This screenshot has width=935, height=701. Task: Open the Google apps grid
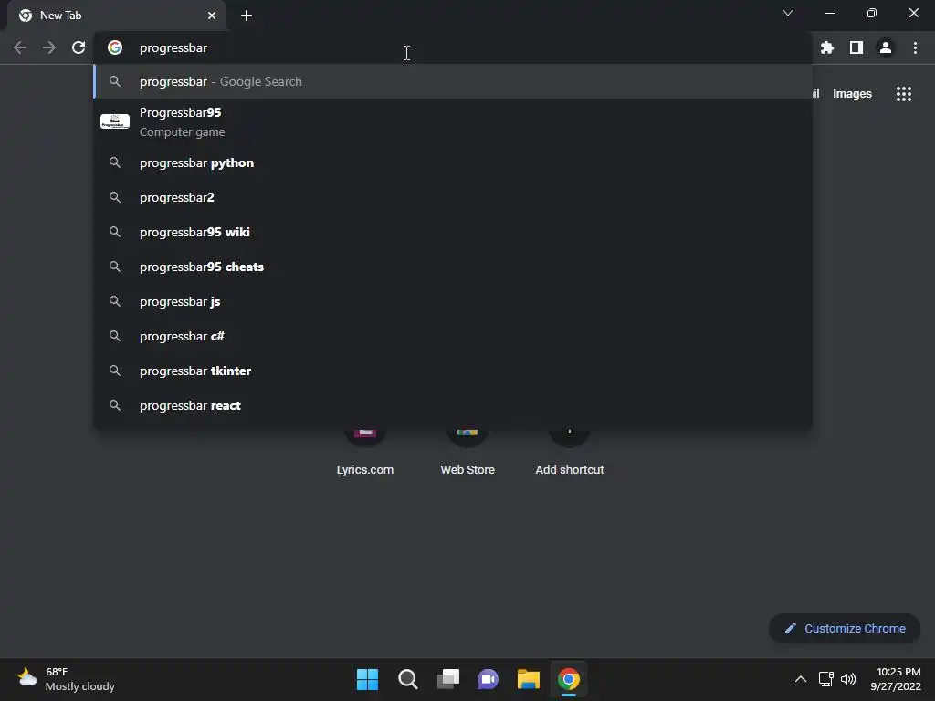click(904, 94)
